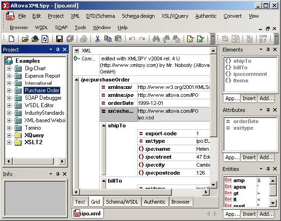This screenshot has height=221, width=281.
Task: Select the ipo.xml document tab
Action: (x=88, y=214)
